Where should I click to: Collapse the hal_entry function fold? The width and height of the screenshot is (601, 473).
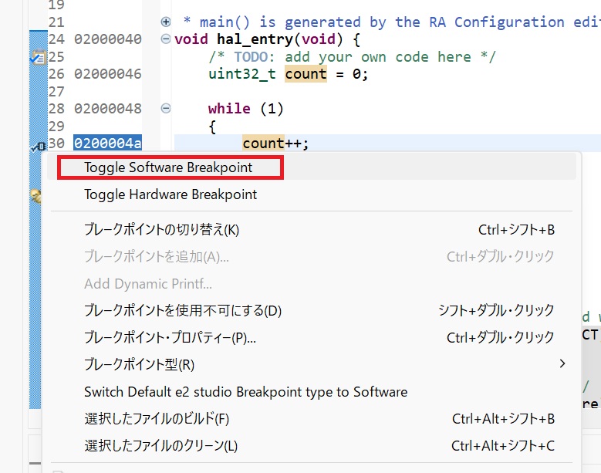[x=166, y=39]
